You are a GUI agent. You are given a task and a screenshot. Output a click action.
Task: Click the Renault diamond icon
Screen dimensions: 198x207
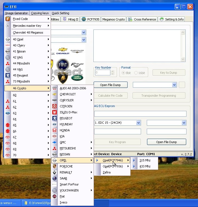click(x=54, y=172)
